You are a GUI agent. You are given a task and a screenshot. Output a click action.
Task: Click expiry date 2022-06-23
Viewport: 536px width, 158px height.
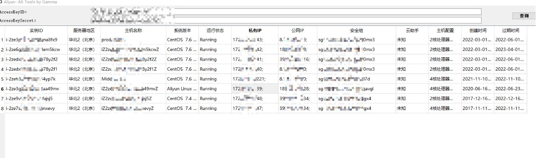[510, 89]
